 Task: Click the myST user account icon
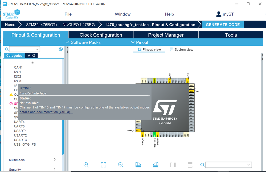click(x=219, y=14)
